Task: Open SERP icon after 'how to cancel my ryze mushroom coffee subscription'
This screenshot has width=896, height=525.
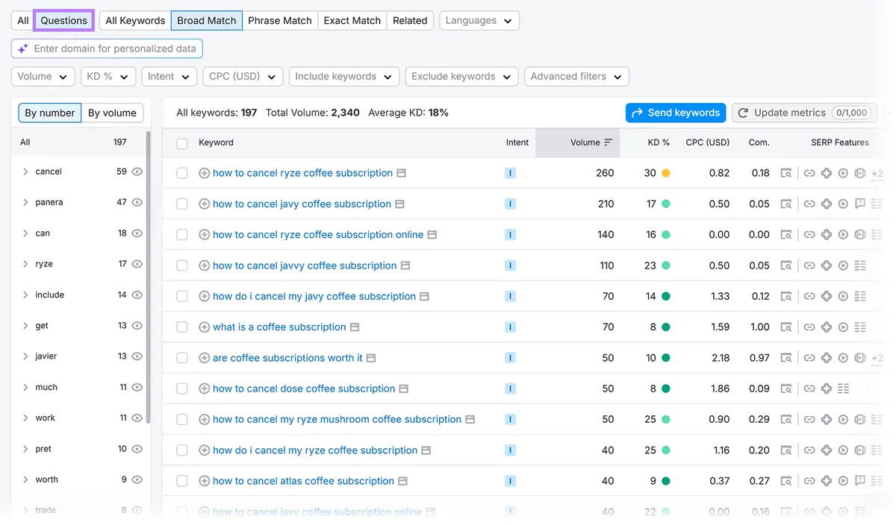Action: 470,420
